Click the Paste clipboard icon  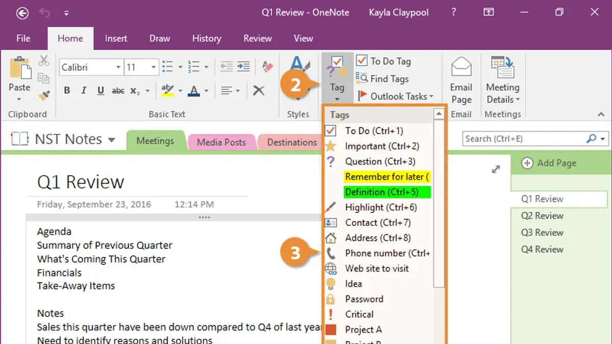tap(20, 68)
